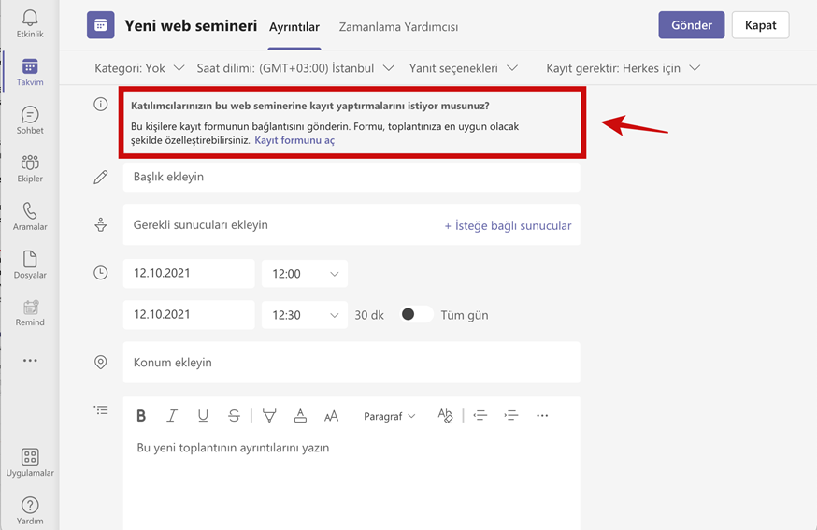Click the 'Yeni web semineri' heading
This screenshot has height=530, width=817.
191,25
